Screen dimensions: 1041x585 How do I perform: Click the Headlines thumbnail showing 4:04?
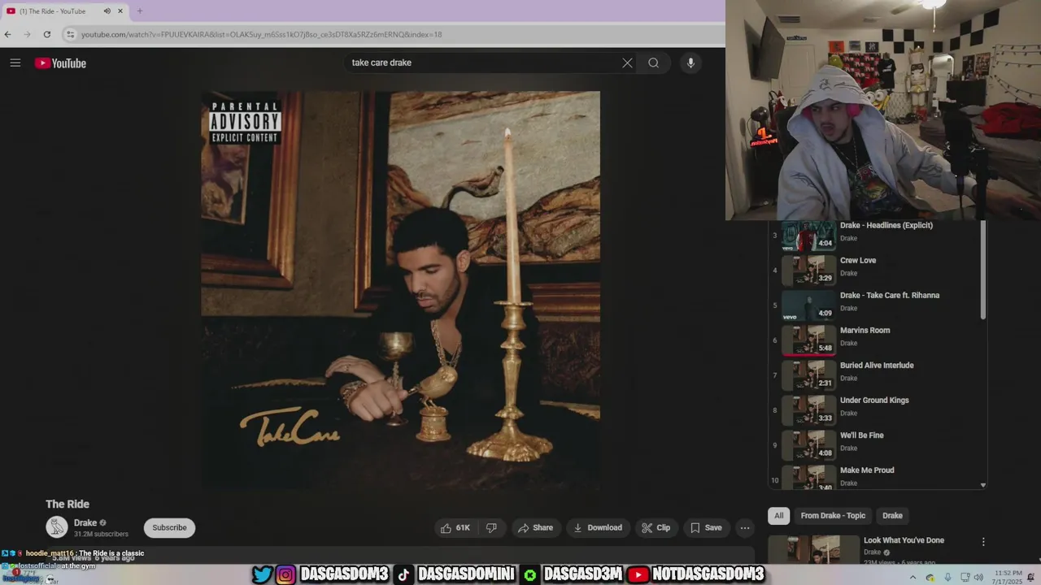tap(809, 236)
